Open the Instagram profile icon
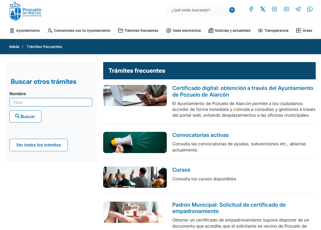321x230 pixels. pyautogui.click(x=274, y=9)
